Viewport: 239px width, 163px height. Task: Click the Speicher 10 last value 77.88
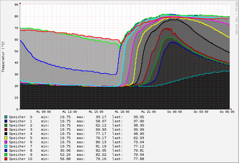tap(139, 159)
